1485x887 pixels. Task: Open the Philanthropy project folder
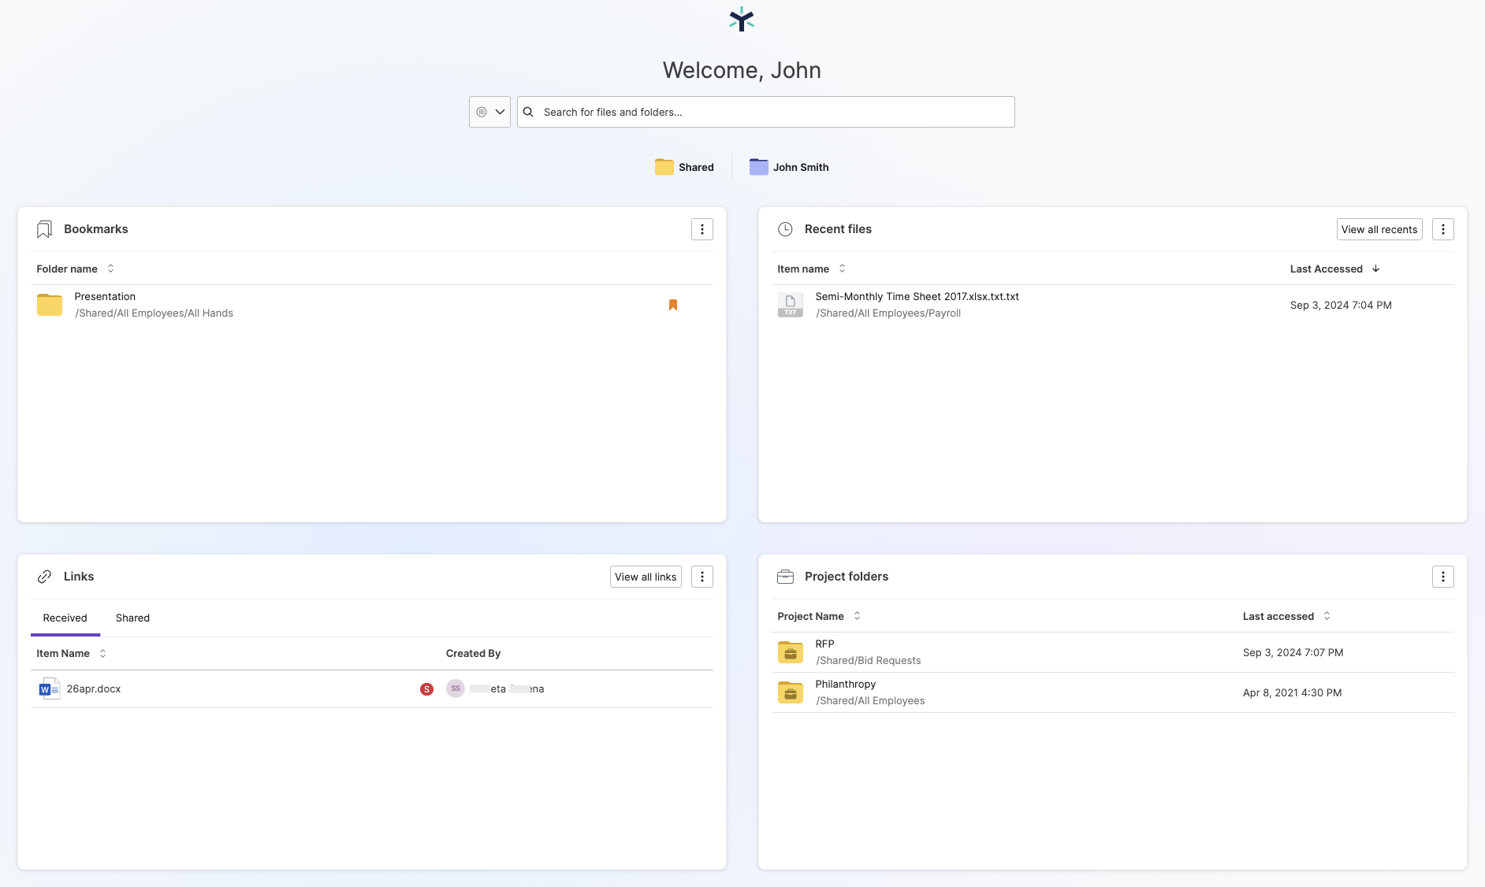click(846, 684)
